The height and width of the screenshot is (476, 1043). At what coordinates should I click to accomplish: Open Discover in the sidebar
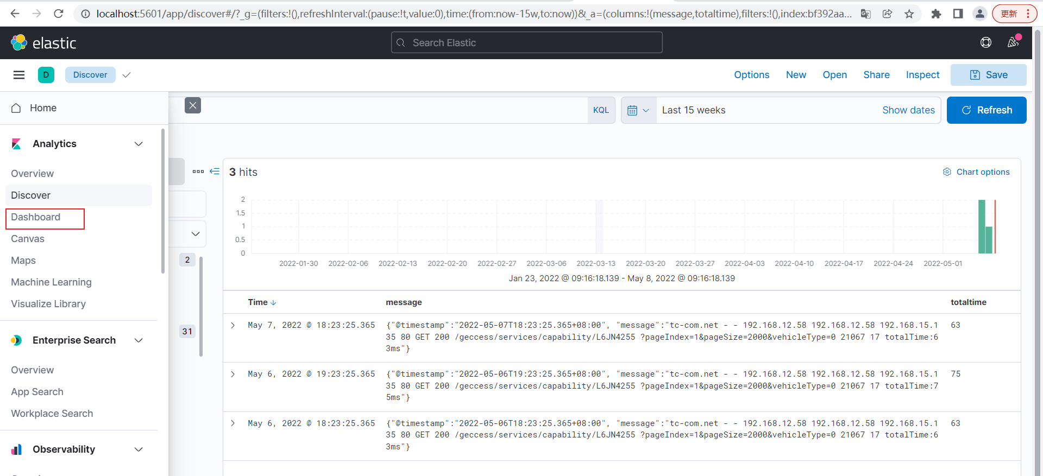(x=79, y=195)
